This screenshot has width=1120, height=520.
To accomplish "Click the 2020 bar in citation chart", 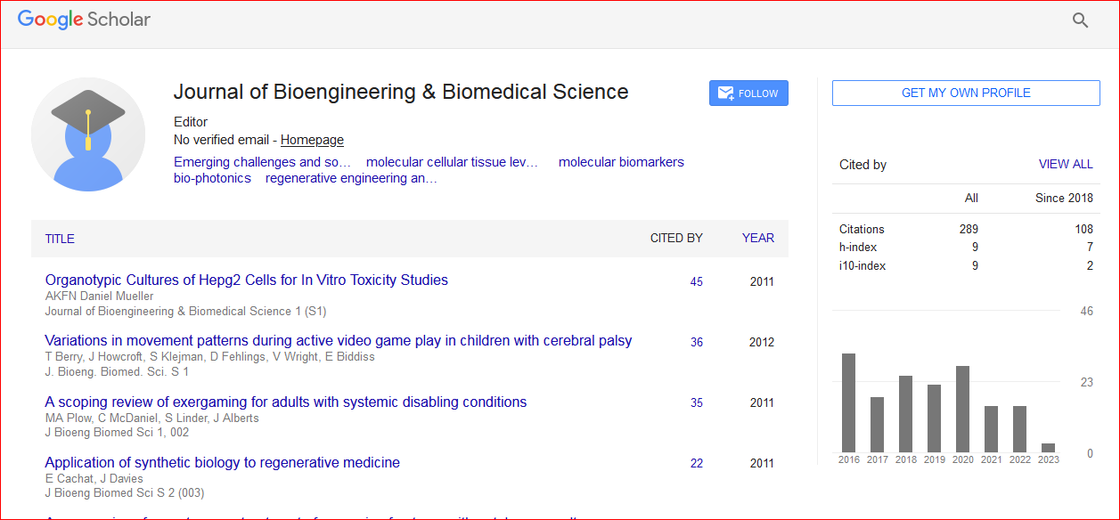I will 962,409.
